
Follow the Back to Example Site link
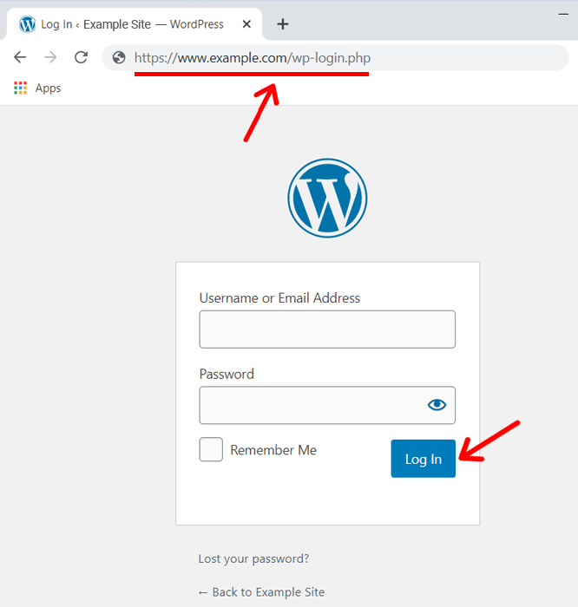click(261, 592)
